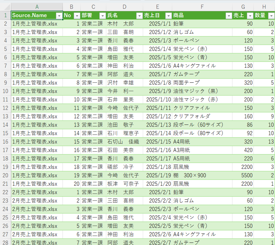The image size is (275, 245).
Task: Click the 売上 filter dropdown arrow
Action: point(250,16)
